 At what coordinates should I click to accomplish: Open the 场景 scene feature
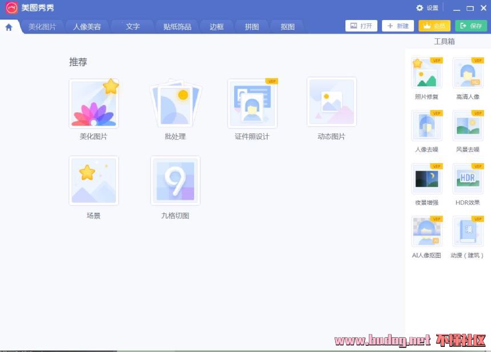point(94,181)
